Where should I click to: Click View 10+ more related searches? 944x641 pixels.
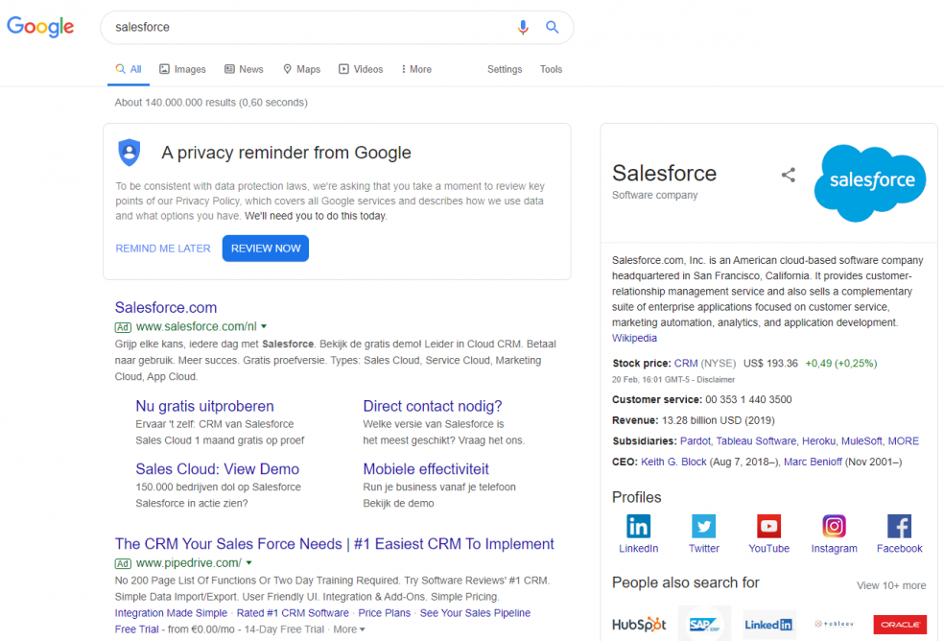point(891,585)
